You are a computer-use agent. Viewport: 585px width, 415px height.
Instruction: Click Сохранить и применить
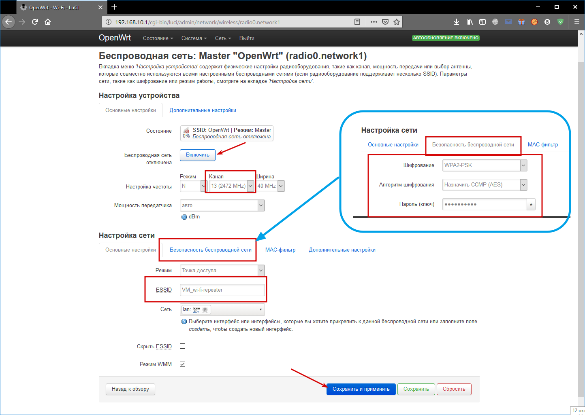tap(361, 389)
